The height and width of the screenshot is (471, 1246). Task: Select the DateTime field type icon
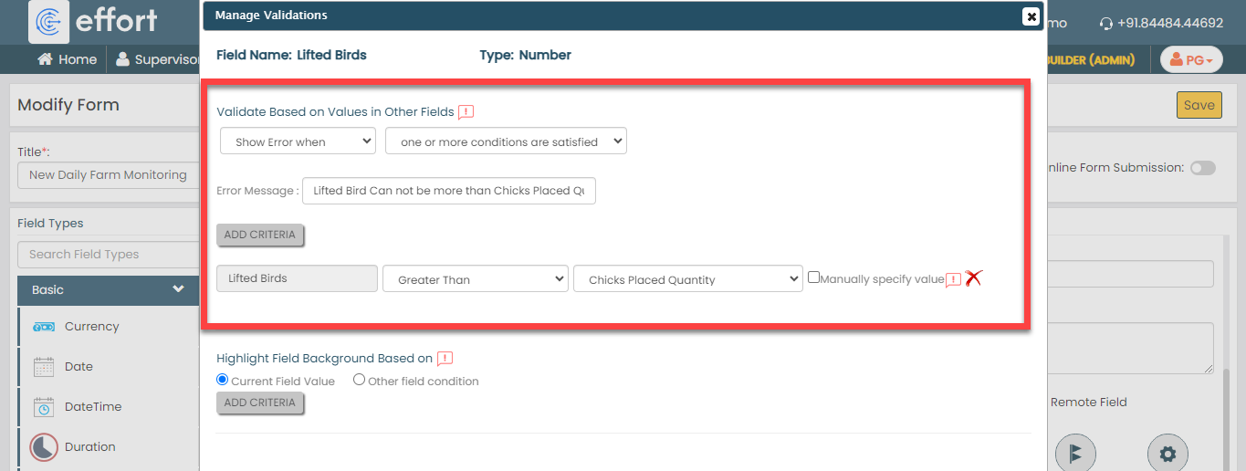pyautogui.click(x=44, y=407)
